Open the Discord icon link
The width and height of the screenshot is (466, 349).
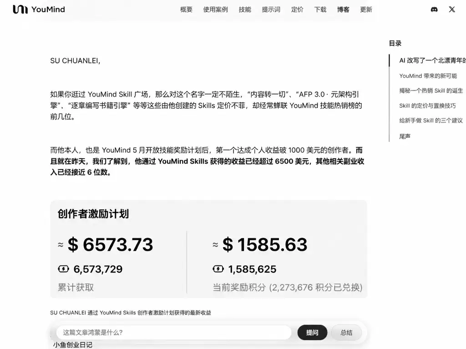(434, 10)
